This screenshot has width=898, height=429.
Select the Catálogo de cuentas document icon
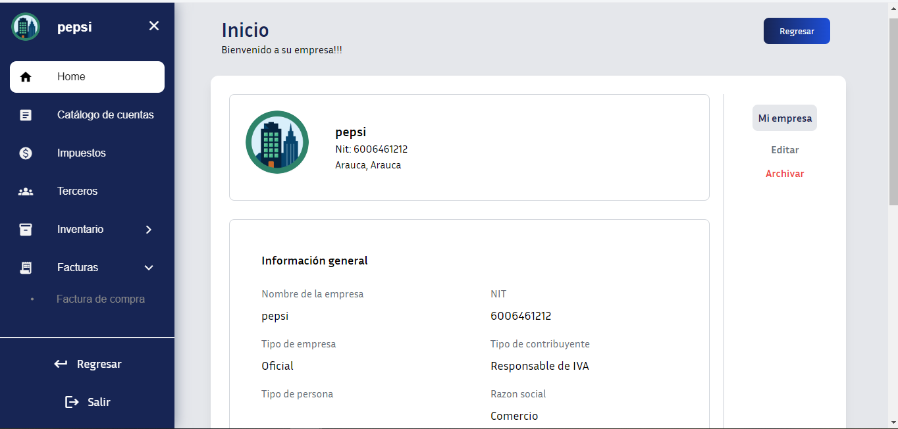[26, 114]
